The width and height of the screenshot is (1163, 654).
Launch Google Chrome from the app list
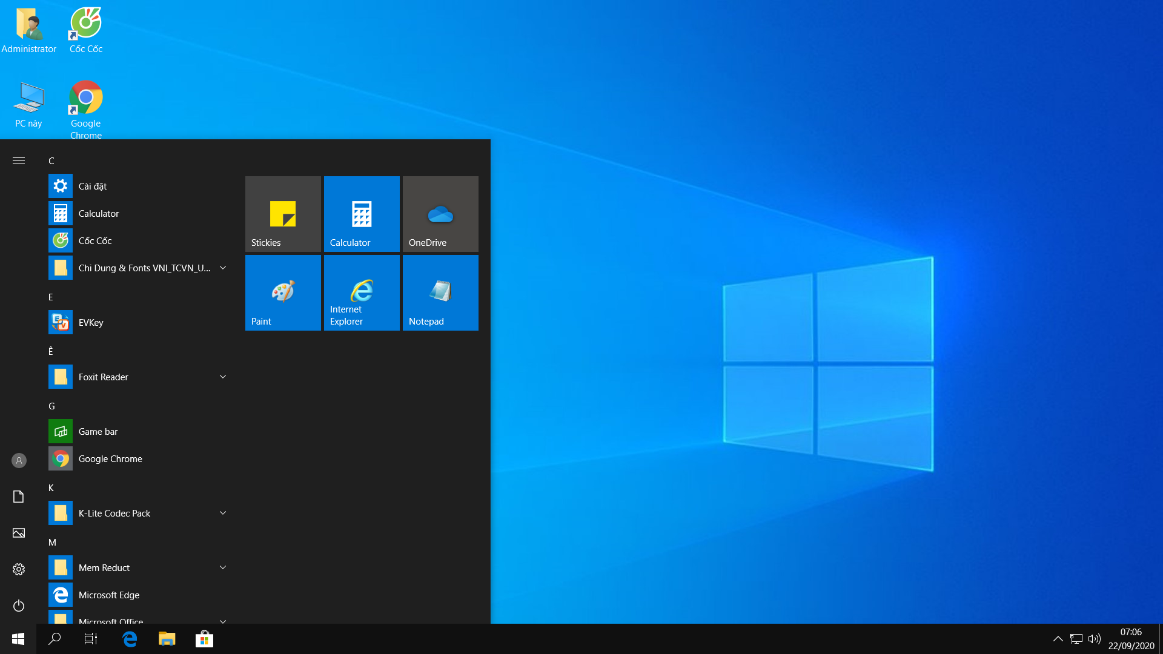click(139, 458)
